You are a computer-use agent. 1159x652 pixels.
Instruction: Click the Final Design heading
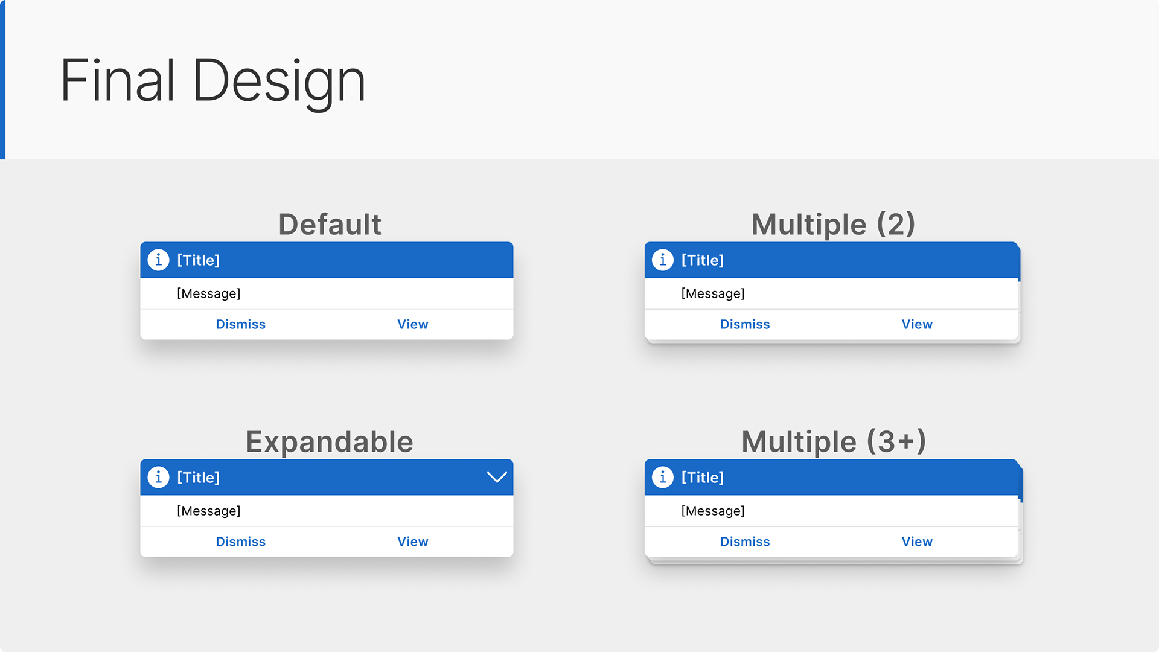click(x=213, y=81)
